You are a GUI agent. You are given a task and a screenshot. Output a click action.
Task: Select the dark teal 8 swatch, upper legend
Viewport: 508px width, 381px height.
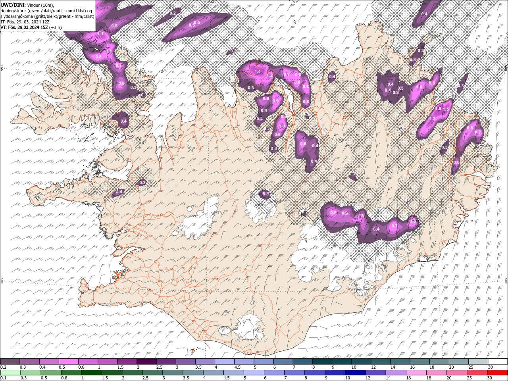(322, 362)
